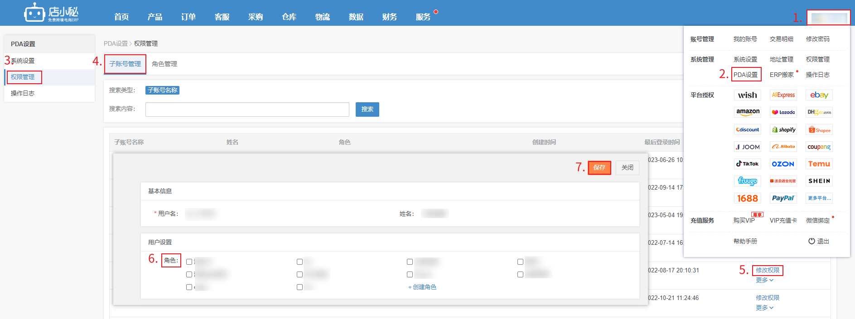Open the 子账号名称 search type selector
This screenshot has width=855, height=319.
coord(162,90)
